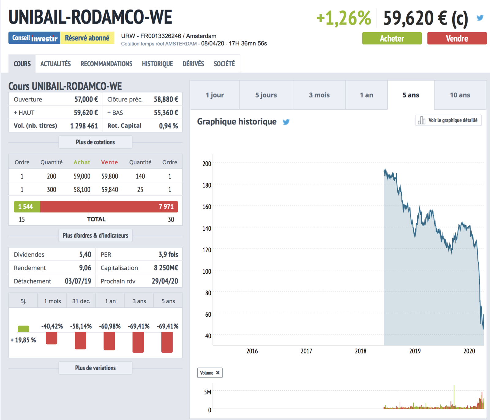490x420 pixels.
Task: Click the Rendement value 9,06
Action: click(85, 268)
